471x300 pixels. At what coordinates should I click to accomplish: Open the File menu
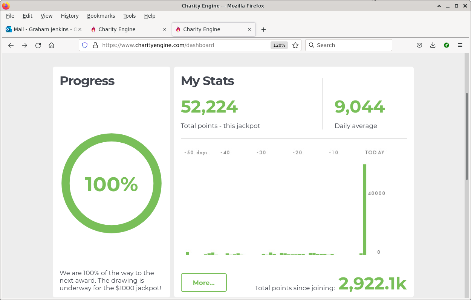(10, 16)
